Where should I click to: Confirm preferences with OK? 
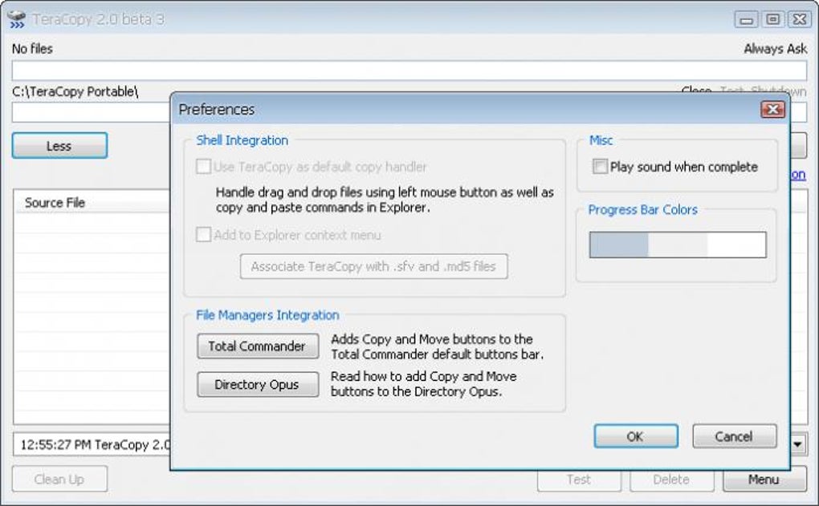pos(636,436)
